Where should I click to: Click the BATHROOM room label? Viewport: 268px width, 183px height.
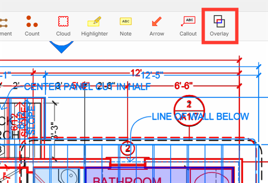tap(127, 180)
